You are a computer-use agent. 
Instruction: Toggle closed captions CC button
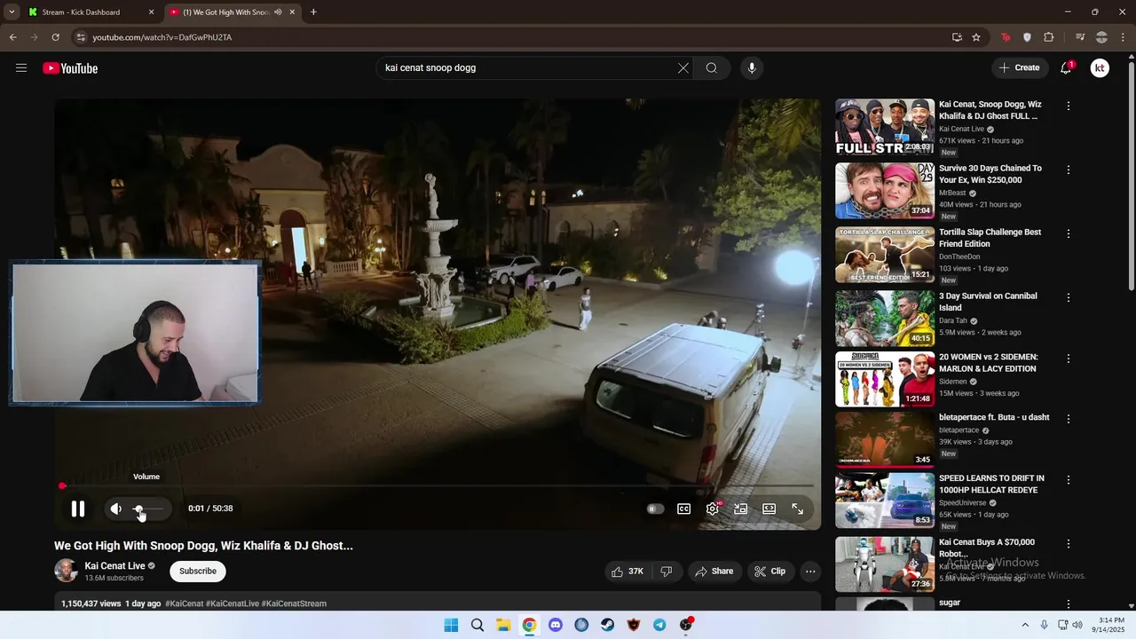[x=684, y=509]
